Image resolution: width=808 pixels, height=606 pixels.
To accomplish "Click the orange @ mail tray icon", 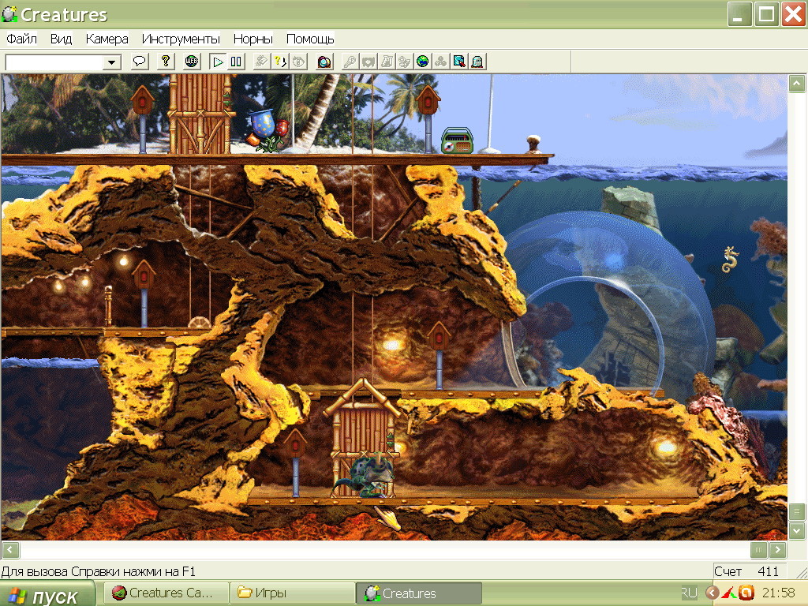I will tap(746, 593).
